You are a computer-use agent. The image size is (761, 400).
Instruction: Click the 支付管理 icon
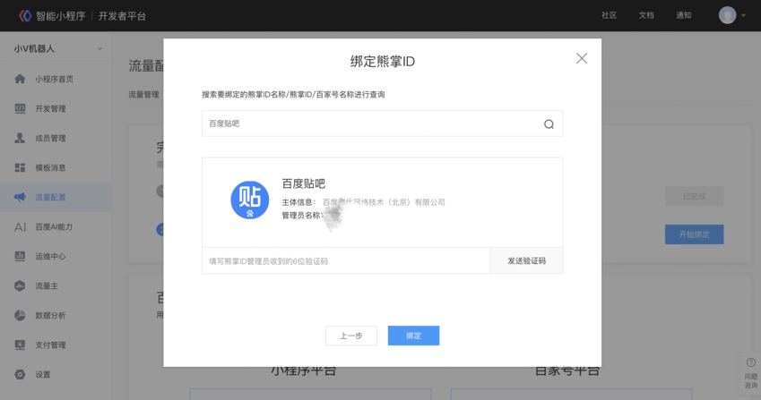[x=20, y=345]
